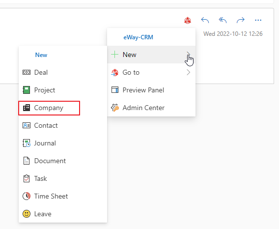Click the blue New submenu header
The height and width of the screenshot is (229, 279).
41,55
